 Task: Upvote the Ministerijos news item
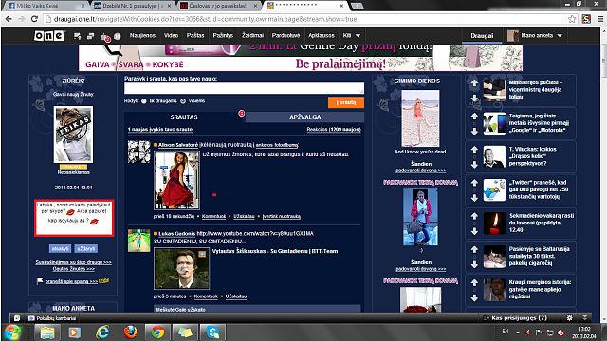(x=474, y=82)
